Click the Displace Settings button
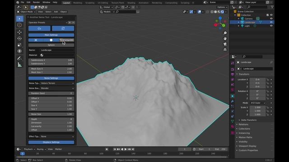Viewport: 289px width, 162px height. [51, 142]
